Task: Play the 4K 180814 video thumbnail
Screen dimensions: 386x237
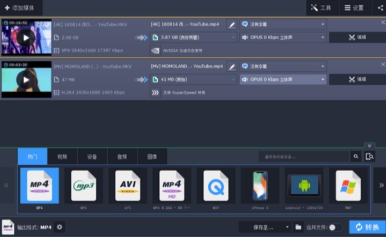Action: click(26, 38)
